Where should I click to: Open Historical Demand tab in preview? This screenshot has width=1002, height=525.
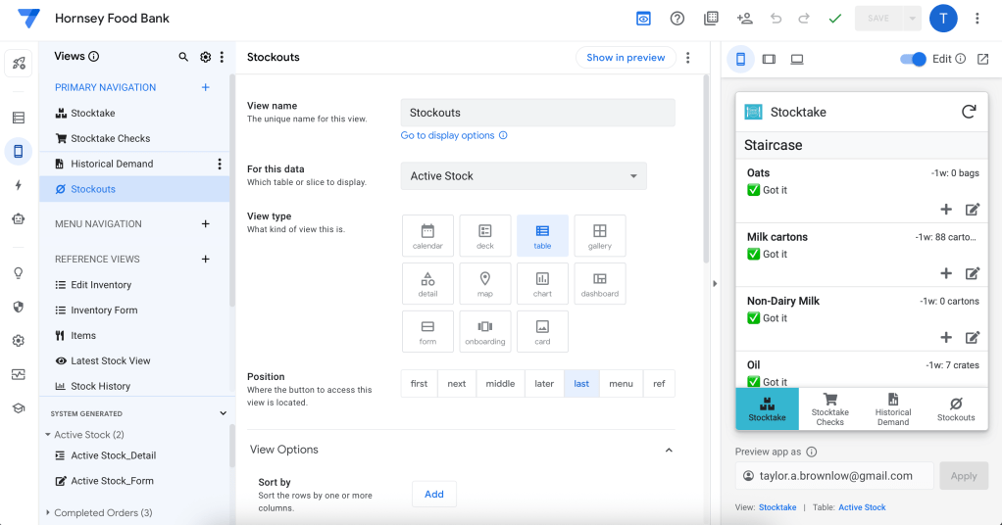click(x=892, y=408)
